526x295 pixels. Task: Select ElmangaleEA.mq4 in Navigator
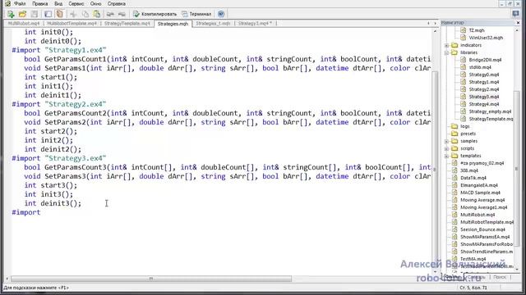point(479,185)
